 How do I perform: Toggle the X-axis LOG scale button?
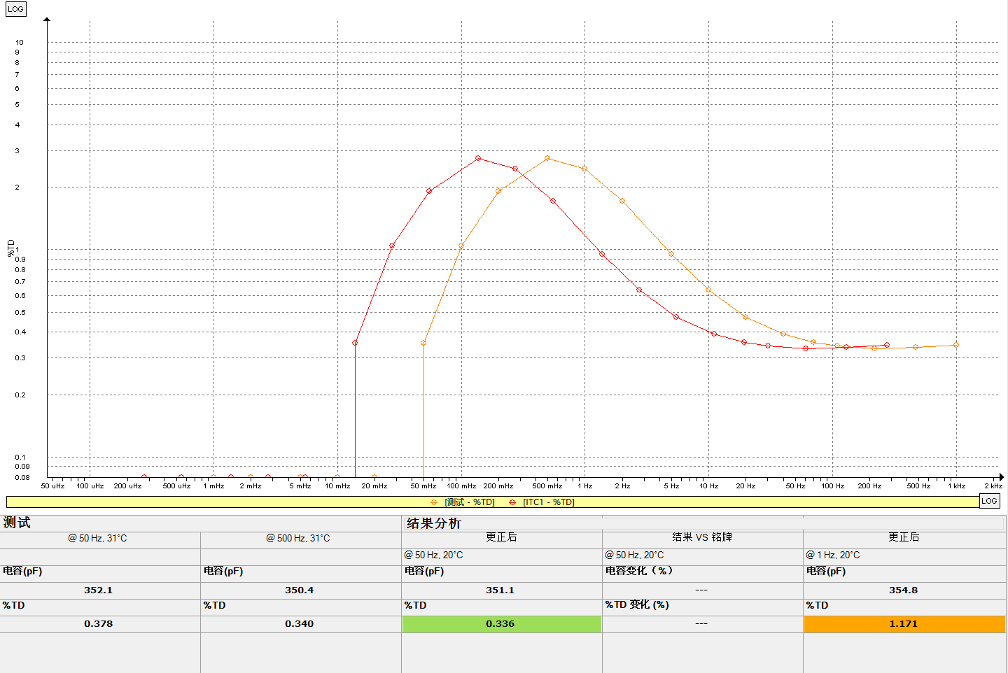(x=989, y=501)
